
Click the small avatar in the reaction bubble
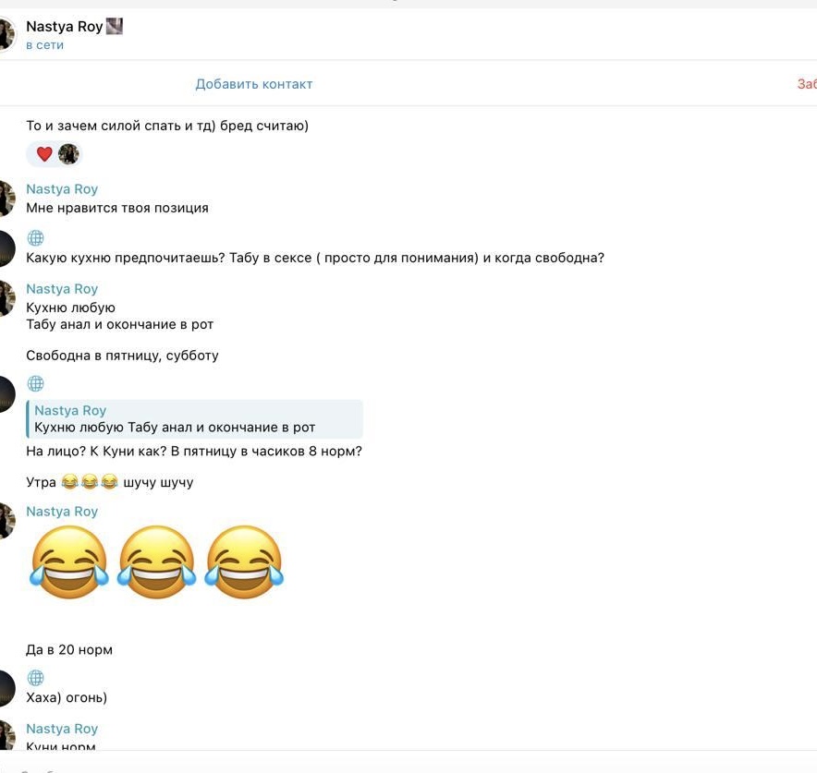(x=68, y=154)
